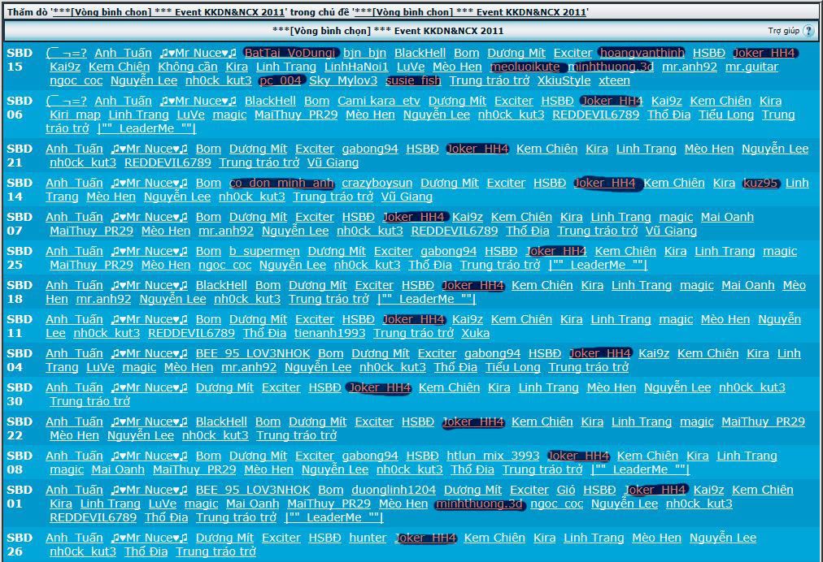The height and width of the screenshot is (562, 823).
Task: Open Gió user link in SBD 01
Action: pyautogui.click(x=565, y=490)
